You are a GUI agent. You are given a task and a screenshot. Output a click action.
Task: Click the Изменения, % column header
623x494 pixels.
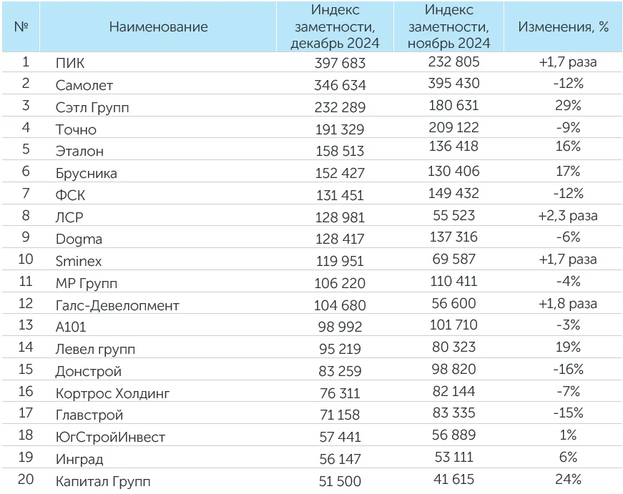(x=562, y=27)
